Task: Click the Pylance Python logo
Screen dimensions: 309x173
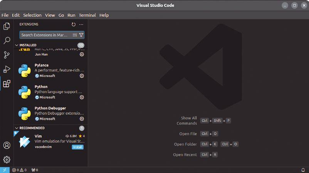Action: [25, 71]
